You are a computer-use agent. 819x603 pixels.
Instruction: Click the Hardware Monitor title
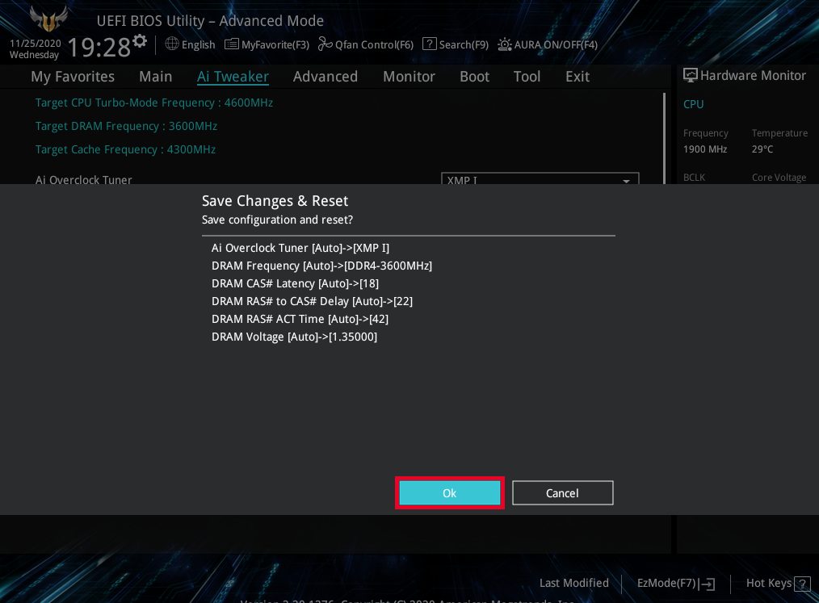[x=754, y=76]
